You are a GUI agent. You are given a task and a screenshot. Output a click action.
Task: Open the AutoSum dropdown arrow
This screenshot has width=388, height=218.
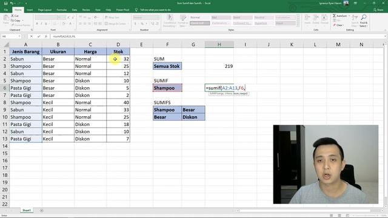coord(349,16)
